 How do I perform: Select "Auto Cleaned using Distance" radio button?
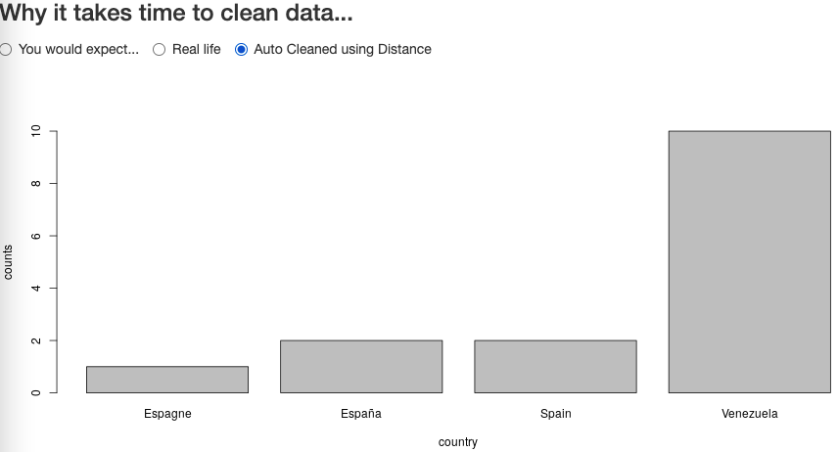pyautogui.click(x=242, y=50)
